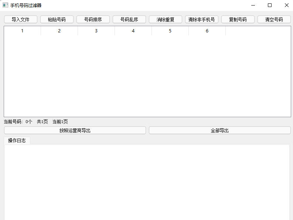Choose column header 4
The image size is (293, 220).
click(133, 31)
